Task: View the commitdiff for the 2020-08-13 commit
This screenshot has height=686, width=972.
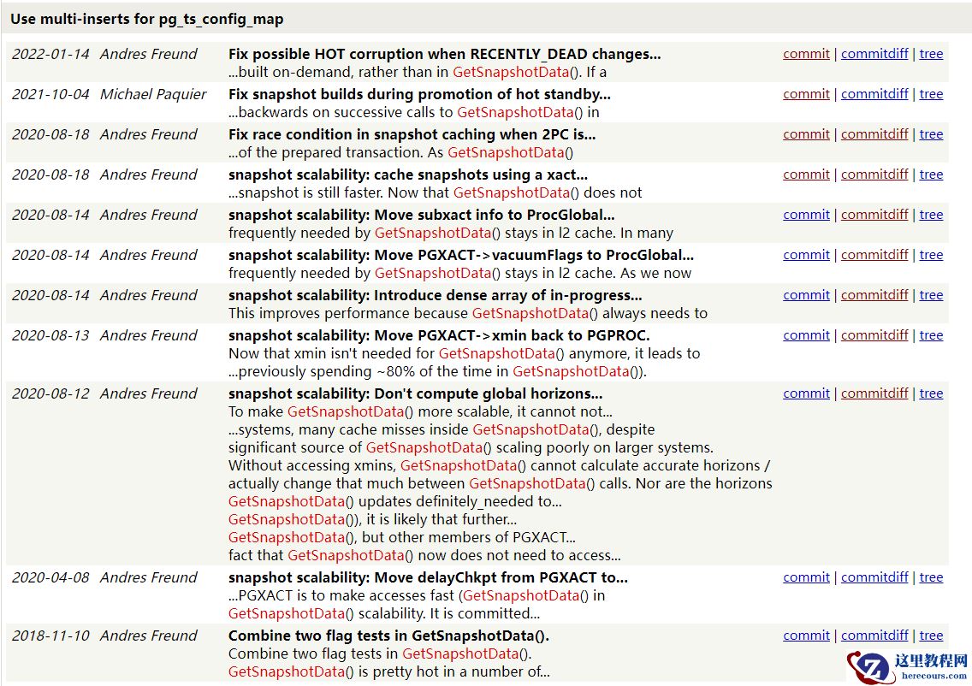Action: pos(874,334)
